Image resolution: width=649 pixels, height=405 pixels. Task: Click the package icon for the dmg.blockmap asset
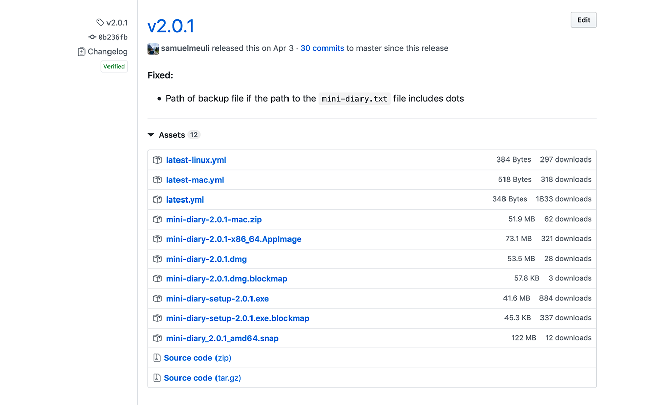157,278
